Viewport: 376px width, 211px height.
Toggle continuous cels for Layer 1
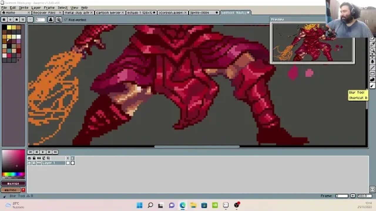pos(39,163)
